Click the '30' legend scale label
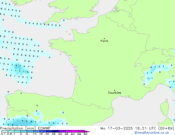The image size is (175, 135). [60, 134]
